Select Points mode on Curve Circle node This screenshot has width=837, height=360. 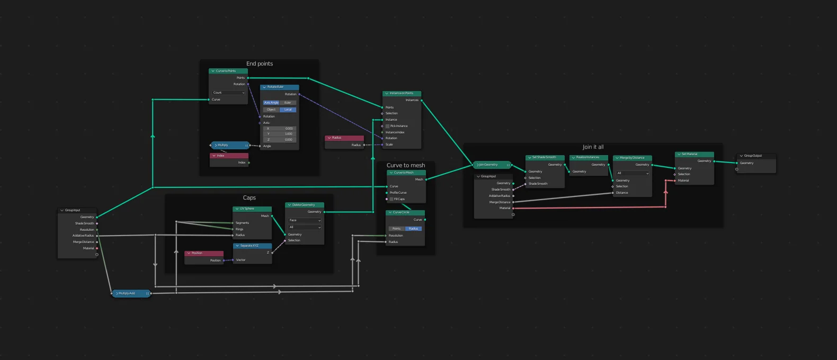396,229
